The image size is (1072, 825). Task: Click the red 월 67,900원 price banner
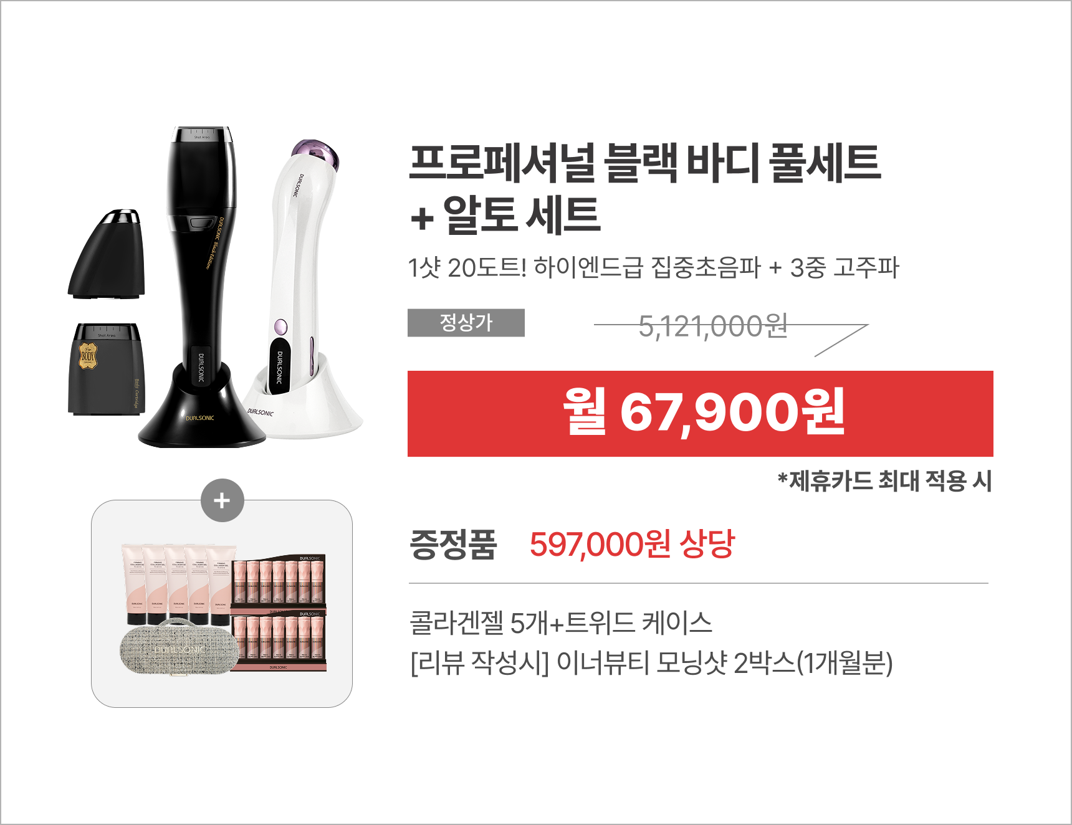[700, 414]
